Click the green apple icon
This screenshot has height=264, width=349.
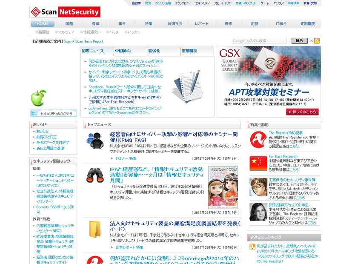(x=38, y=97)
